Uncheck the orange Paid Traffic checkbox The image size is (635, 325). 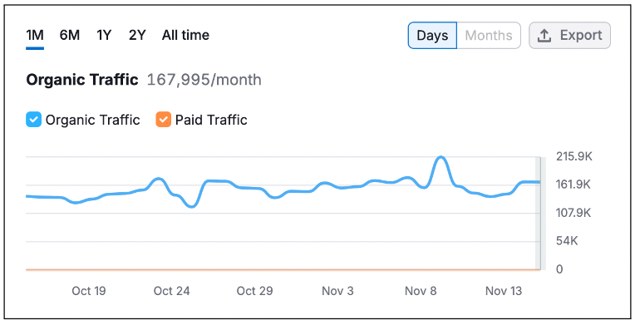(x=163, y=120)
